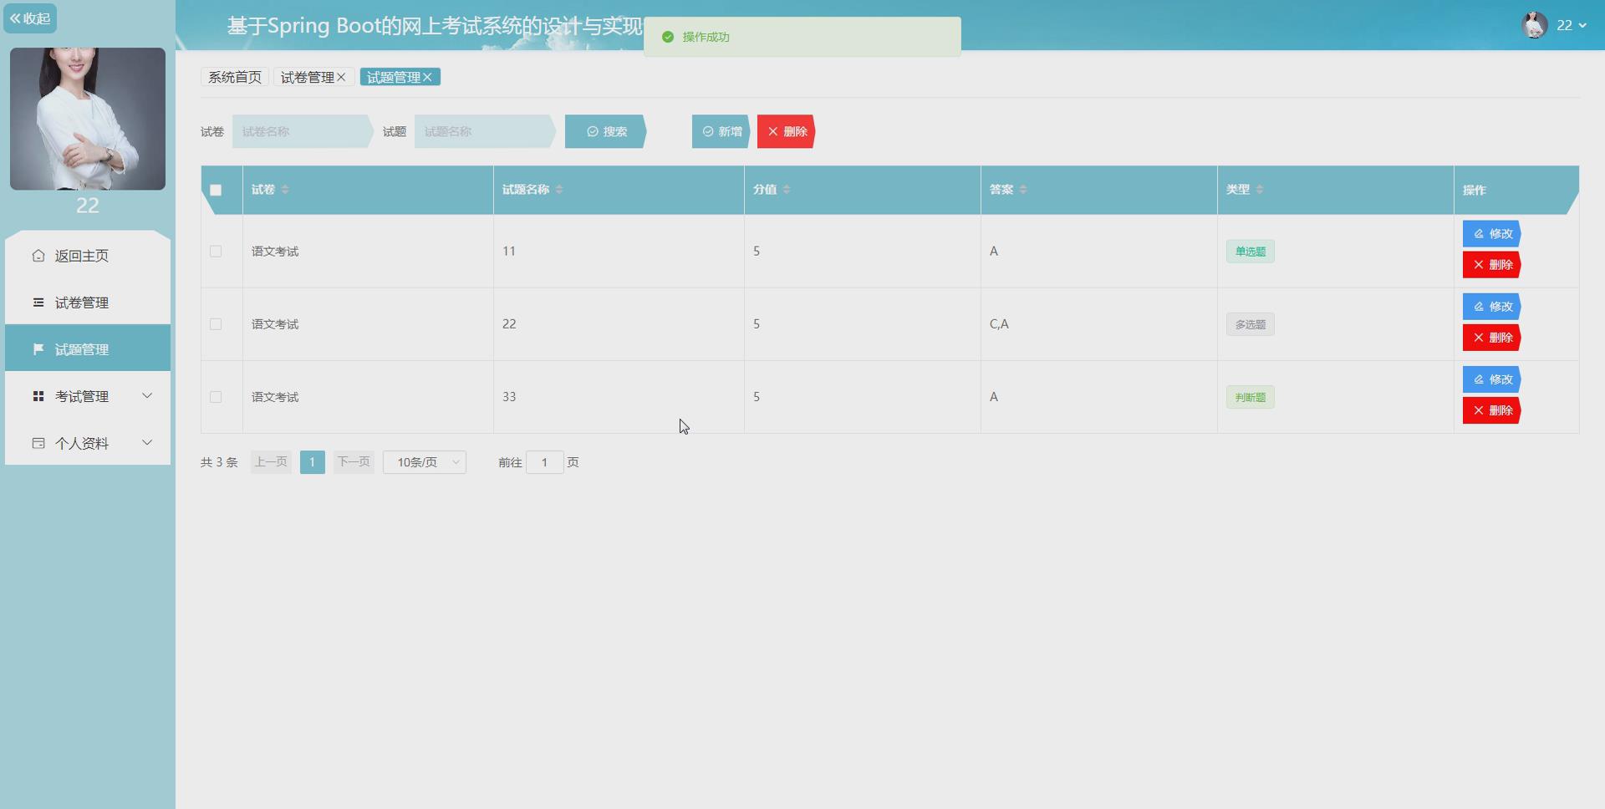Open the user 22 dropdown menu
This screenshot has height=809, width=1605.
click(1572, 25)
